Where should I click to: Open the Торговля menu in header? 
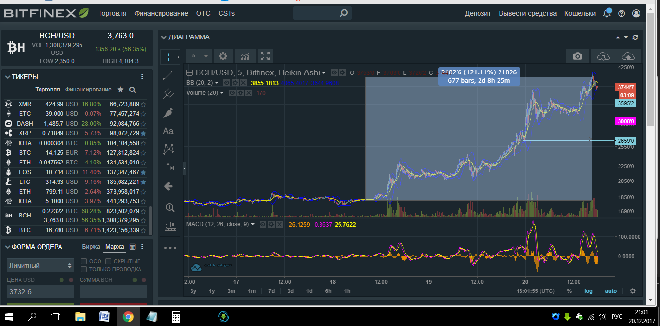[x=112, y=13]
